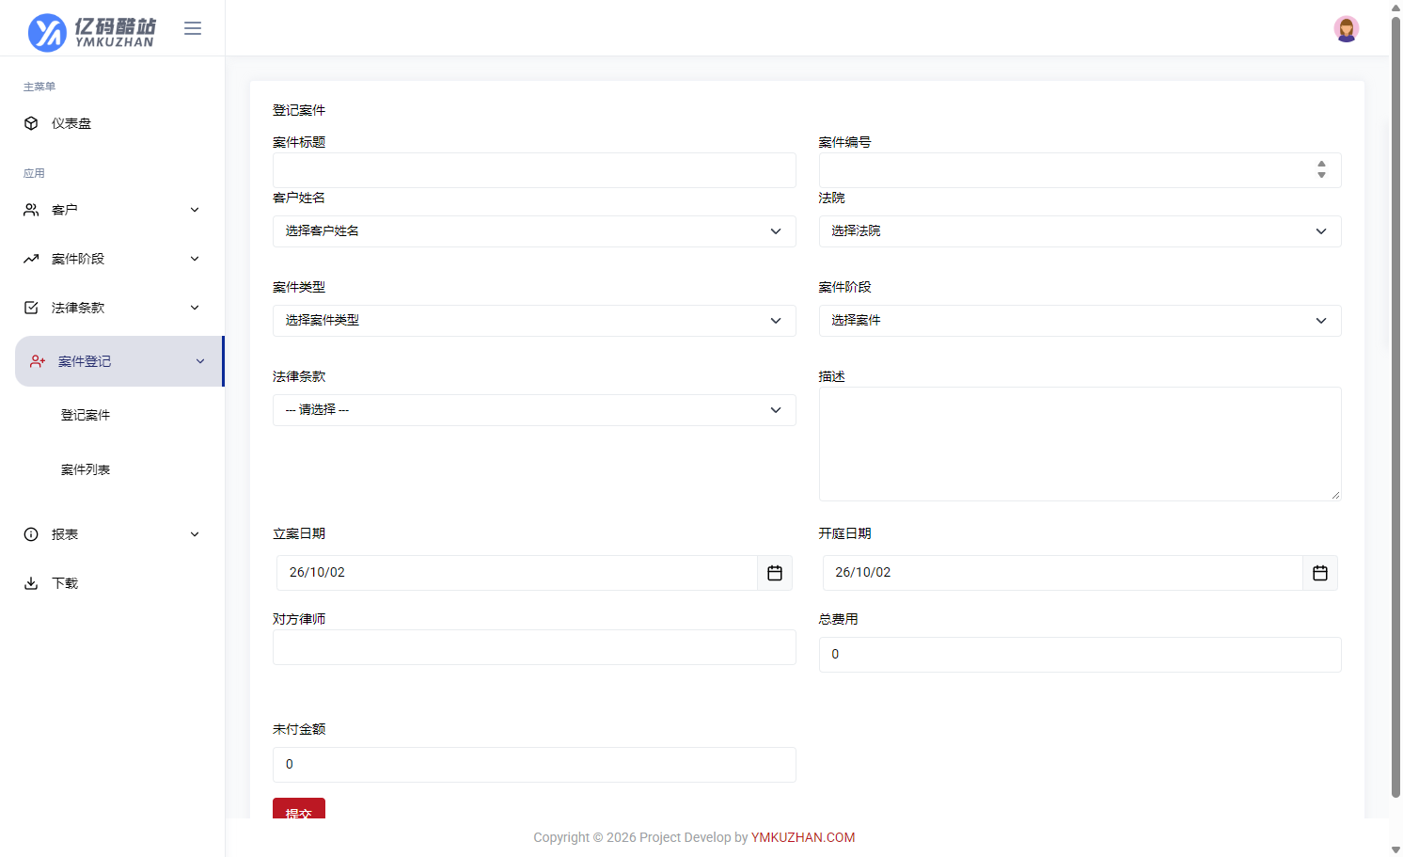Click the 报表 info icon
The height and width of the screenshot is (857, 1403).
(x=31, y=534)
